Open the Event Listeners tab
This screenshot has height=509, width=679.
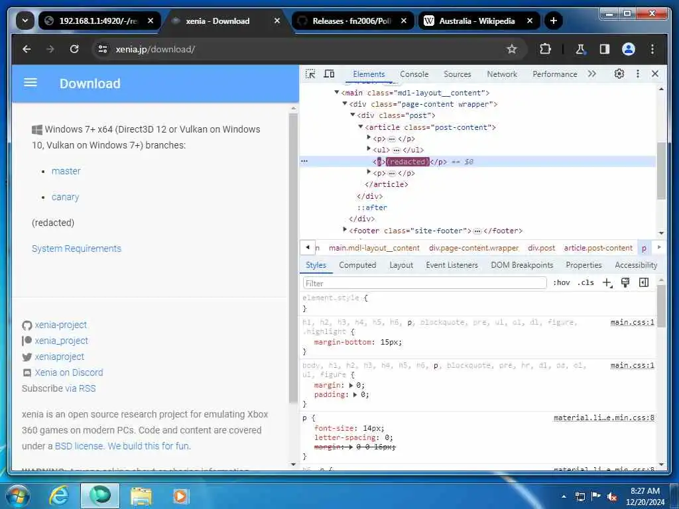[452, 265]
